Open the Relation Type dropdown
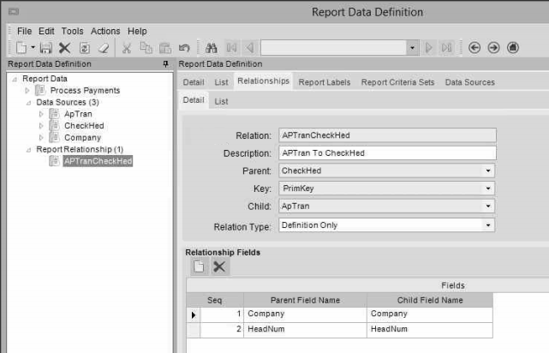The height and width of the screenshot is (353, 549). coord(488,224)
